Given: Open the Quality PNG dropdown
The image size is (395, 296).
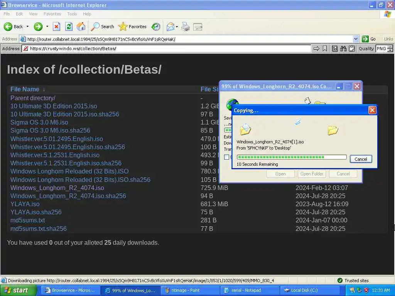Looking at the screenshot, I should point(390,49).
